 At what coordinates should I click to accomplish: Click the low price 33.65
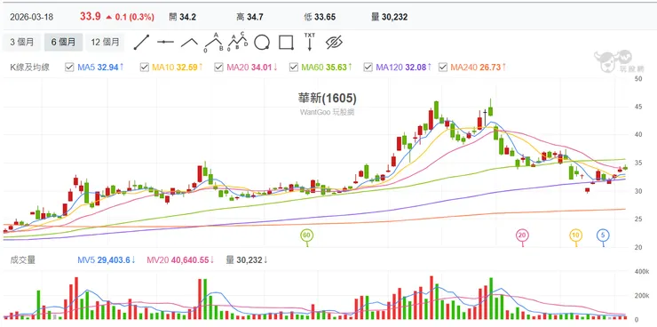tap(324, 17)
